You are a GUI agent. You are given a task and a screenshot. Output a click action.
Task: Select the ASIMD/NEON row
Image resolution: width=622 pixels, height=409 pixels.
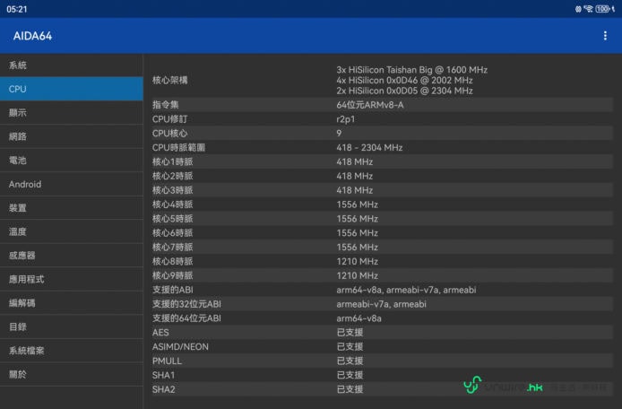tap(383, 346)
